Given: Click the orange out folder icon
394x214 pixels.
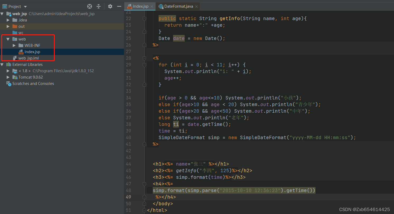Looking at the screenshot, I should click(15, 26).
